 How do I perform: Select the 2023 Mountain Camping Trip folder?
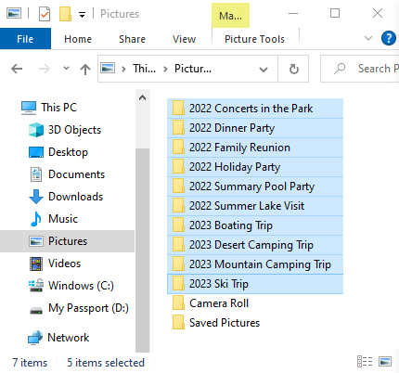point(255,264)
